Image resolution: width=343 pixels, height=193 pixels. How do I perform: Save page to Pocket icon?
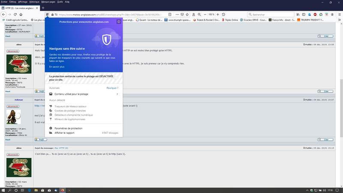point(182,15)
